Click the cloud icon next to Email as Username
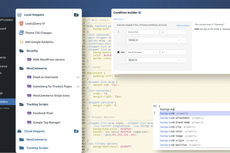 78,77
